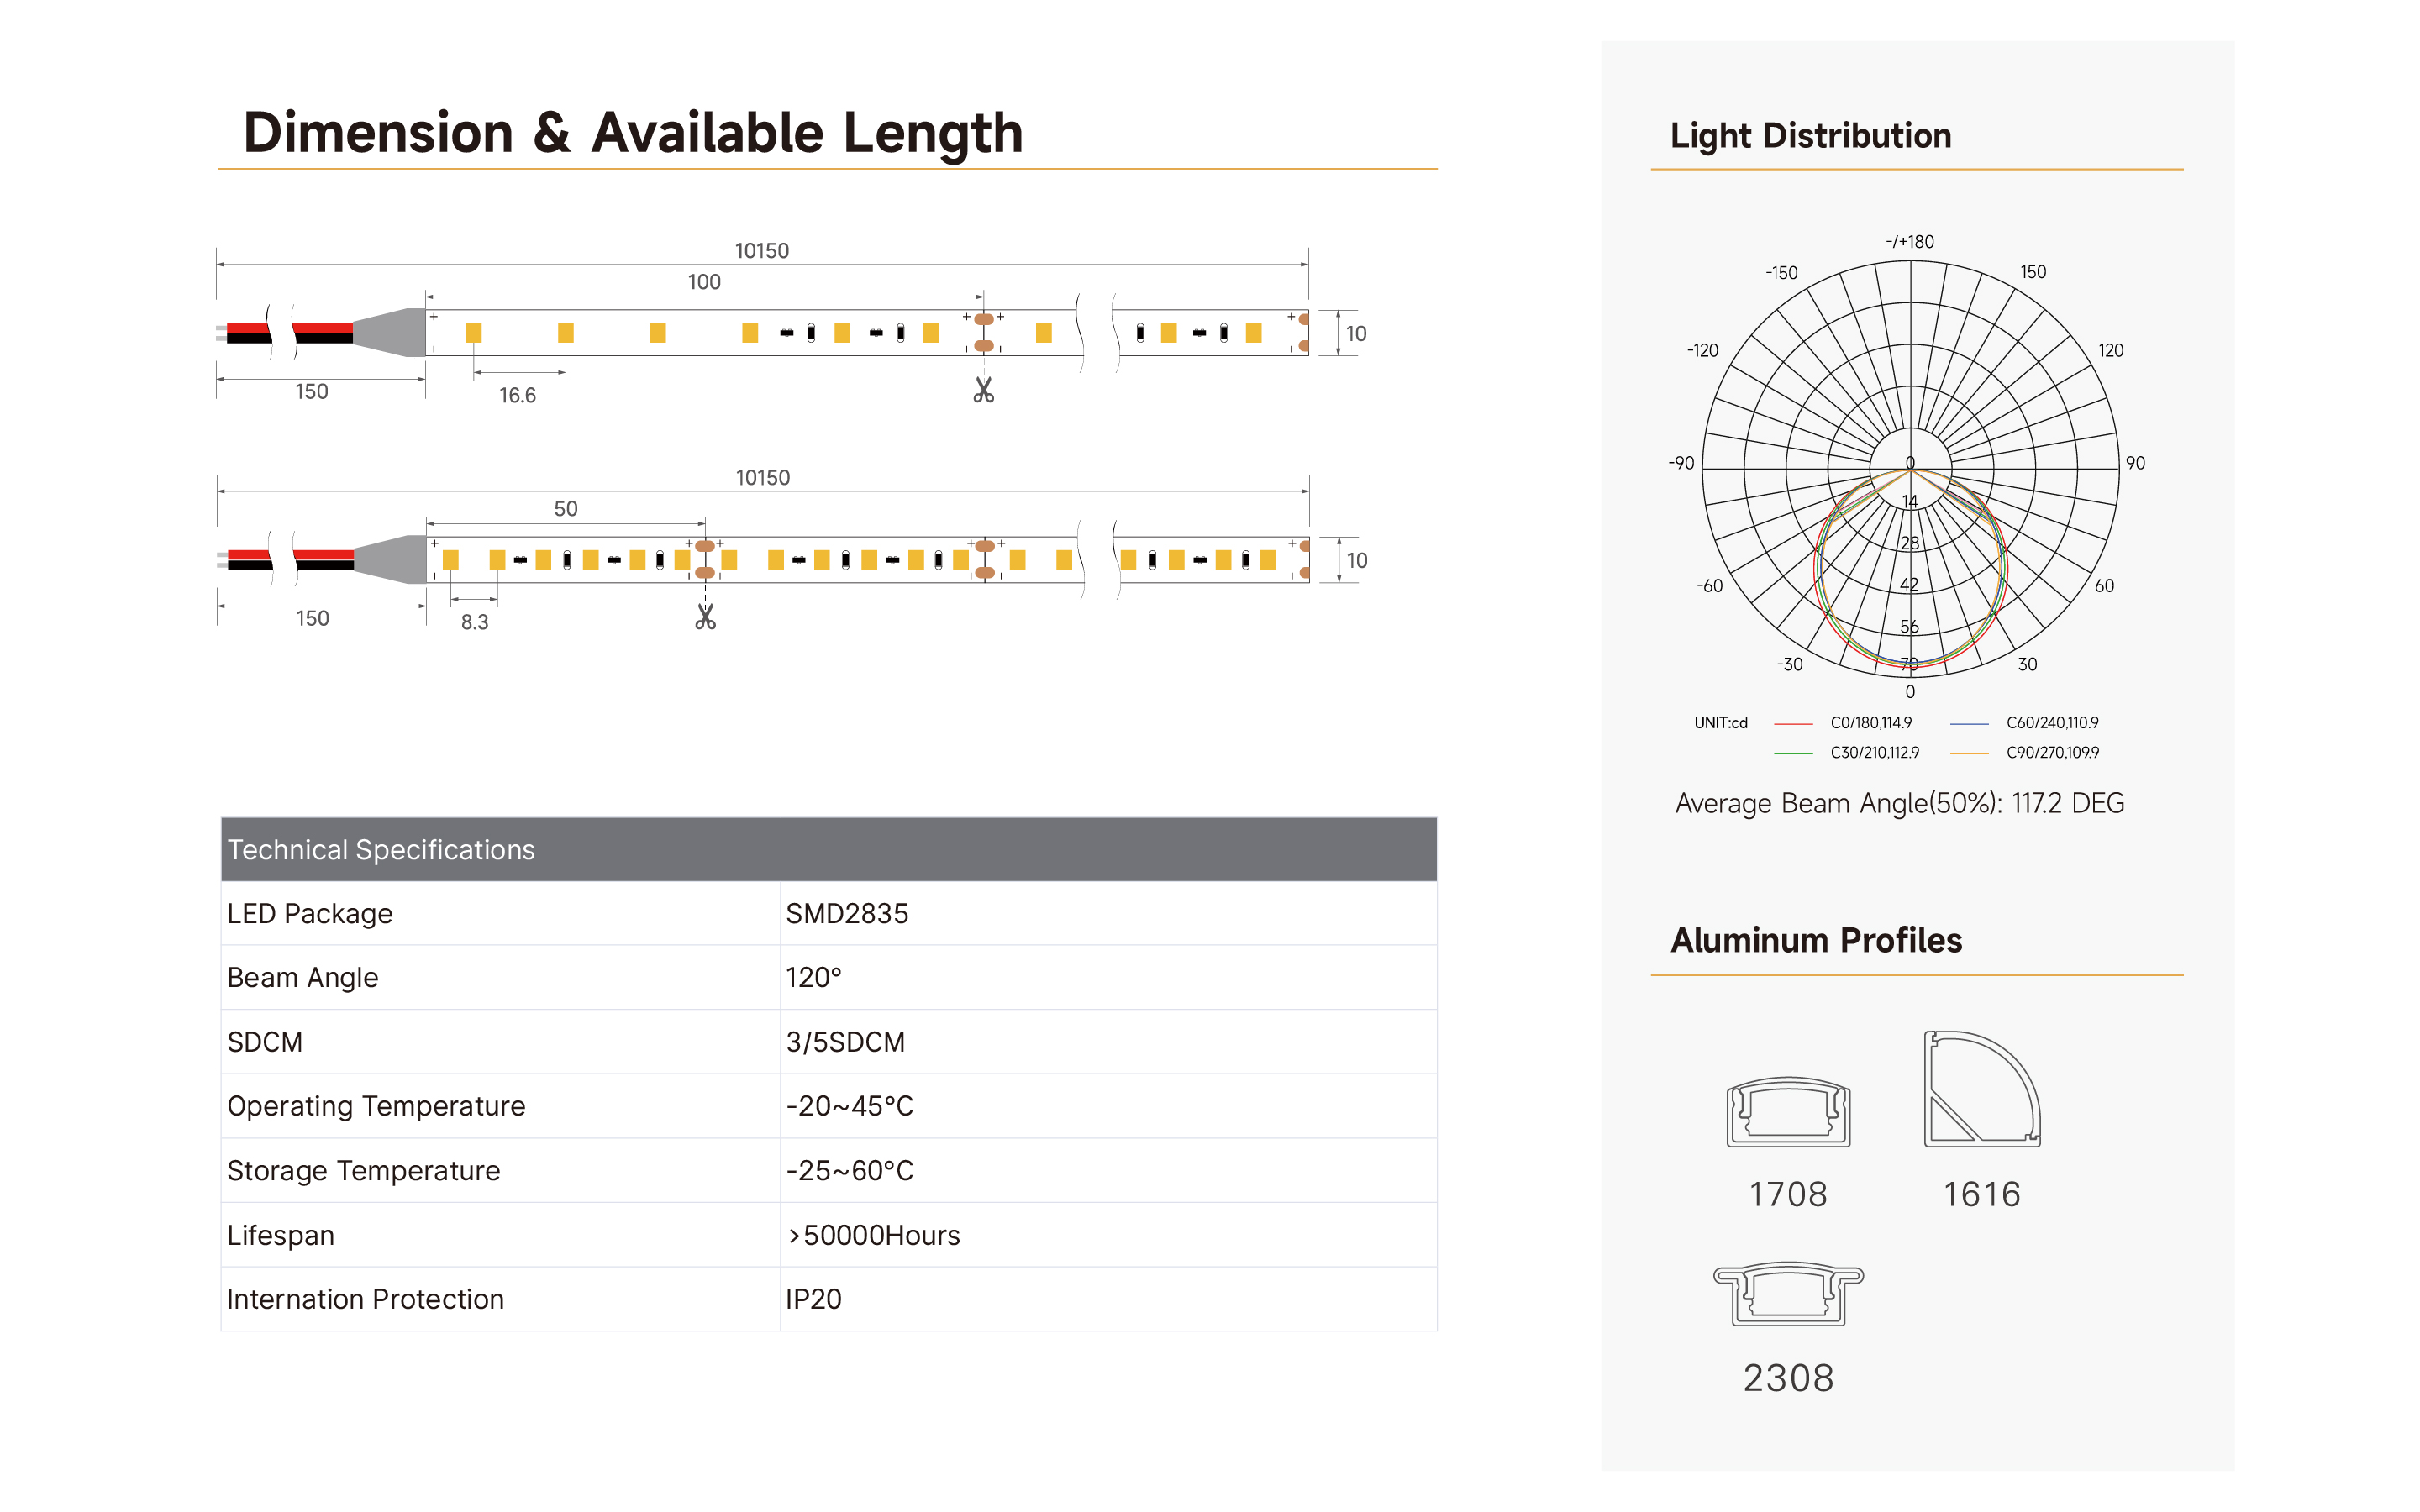Click the Light Distribution heading
This screenshot has height=1512, width=2420.
(x=1810, y=136)
